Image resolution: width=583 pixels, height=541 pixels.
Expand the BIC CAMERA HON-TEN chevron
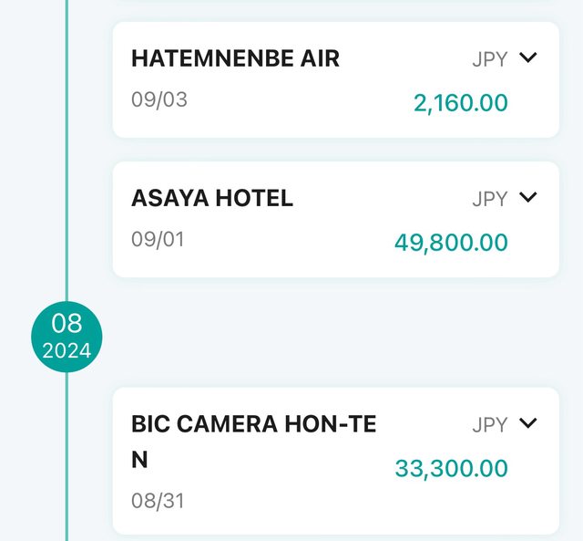[528, 423]
